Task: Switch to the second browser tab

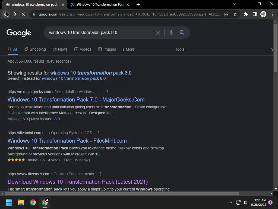Action: (100, 5)
